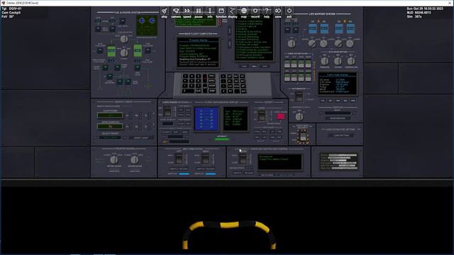Increase countdown hours with up arrow
454x255 pixels.
pyautogui.click(x=131, y=114)
